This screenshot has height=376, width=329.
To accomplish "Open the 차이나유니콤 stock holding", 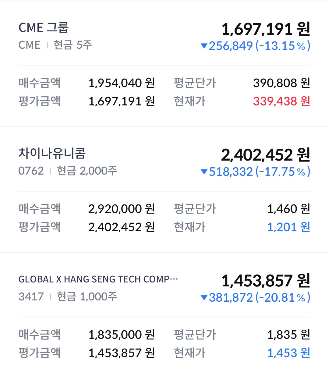I will pyautogui.click(x=52, y=153).
